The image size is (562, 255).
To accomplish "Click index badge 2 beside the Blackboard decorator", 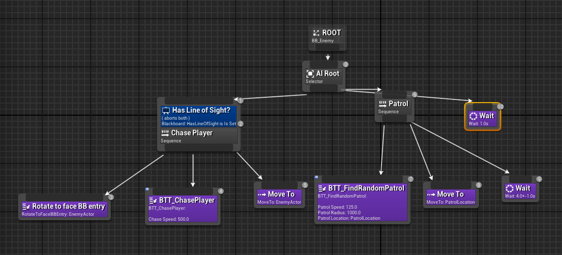I will pyautogui.click(x=241, y=124).
